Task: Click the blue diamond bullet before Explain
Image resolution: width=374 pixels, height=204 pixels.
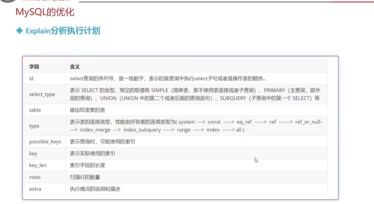Action: tap(19, 31)
